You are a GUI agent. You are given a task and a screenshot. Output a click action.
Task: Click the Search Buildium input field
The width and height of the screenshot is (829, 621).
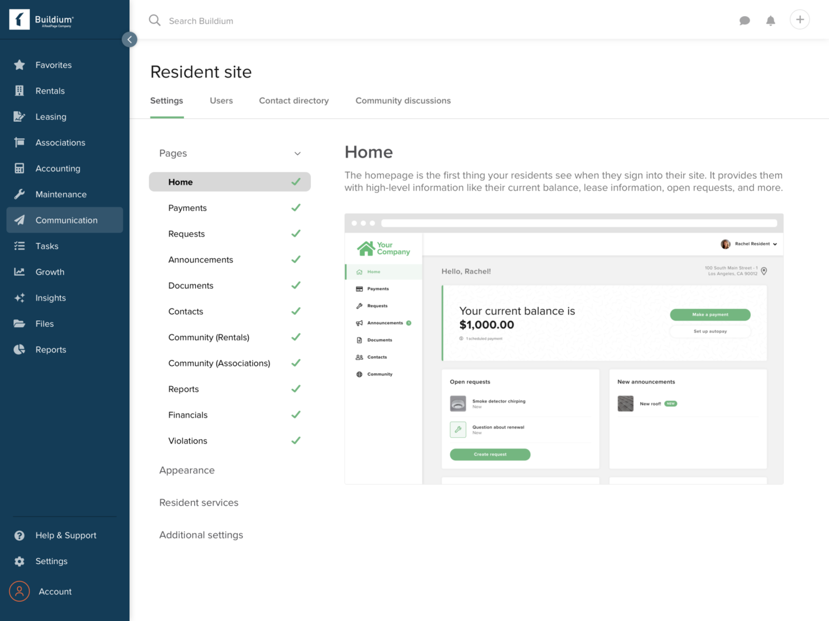pos(201,21)
